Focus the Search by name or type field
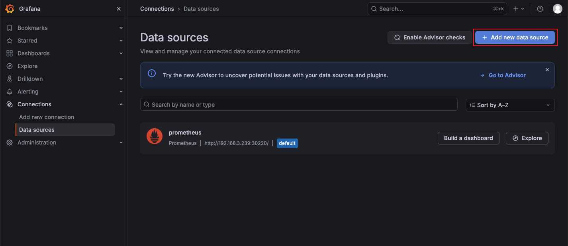The height and width of the screenshot is (246, 568). point(299,105)
